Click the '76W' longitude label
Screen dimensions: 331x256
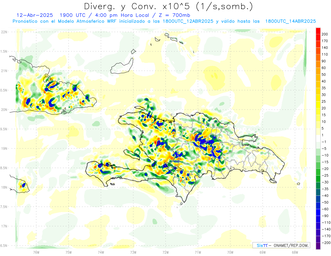pos(36,252)
